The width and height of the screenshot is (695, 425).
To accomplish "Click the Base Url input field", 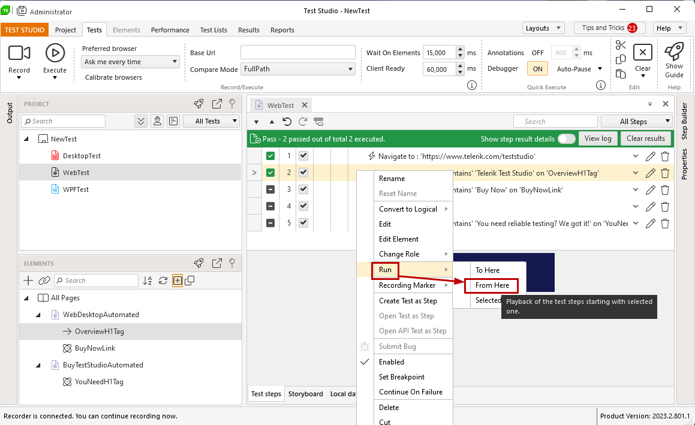I will [297, 52].
